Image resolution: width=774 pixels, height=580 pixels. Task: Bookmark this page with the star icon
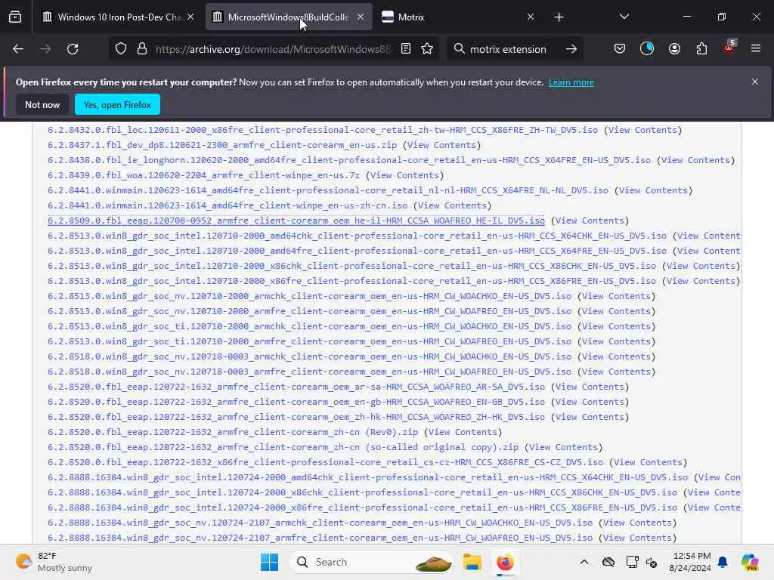[x=428, y=49]
